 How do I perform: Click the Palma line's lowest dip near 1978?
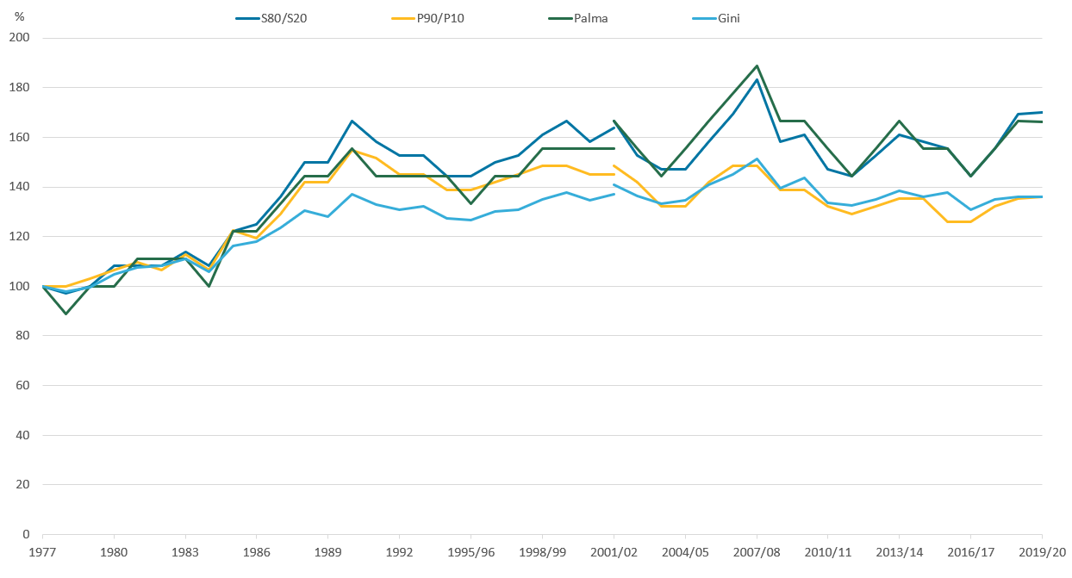tap(66, 314)
